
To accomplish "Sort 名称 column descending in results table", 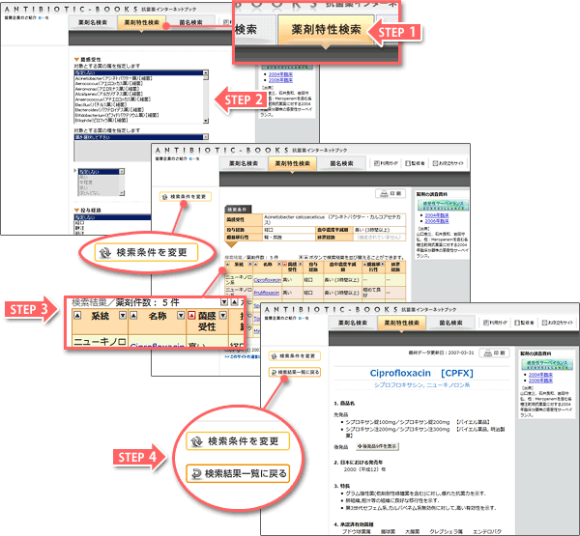I will [x=278, y=264].
